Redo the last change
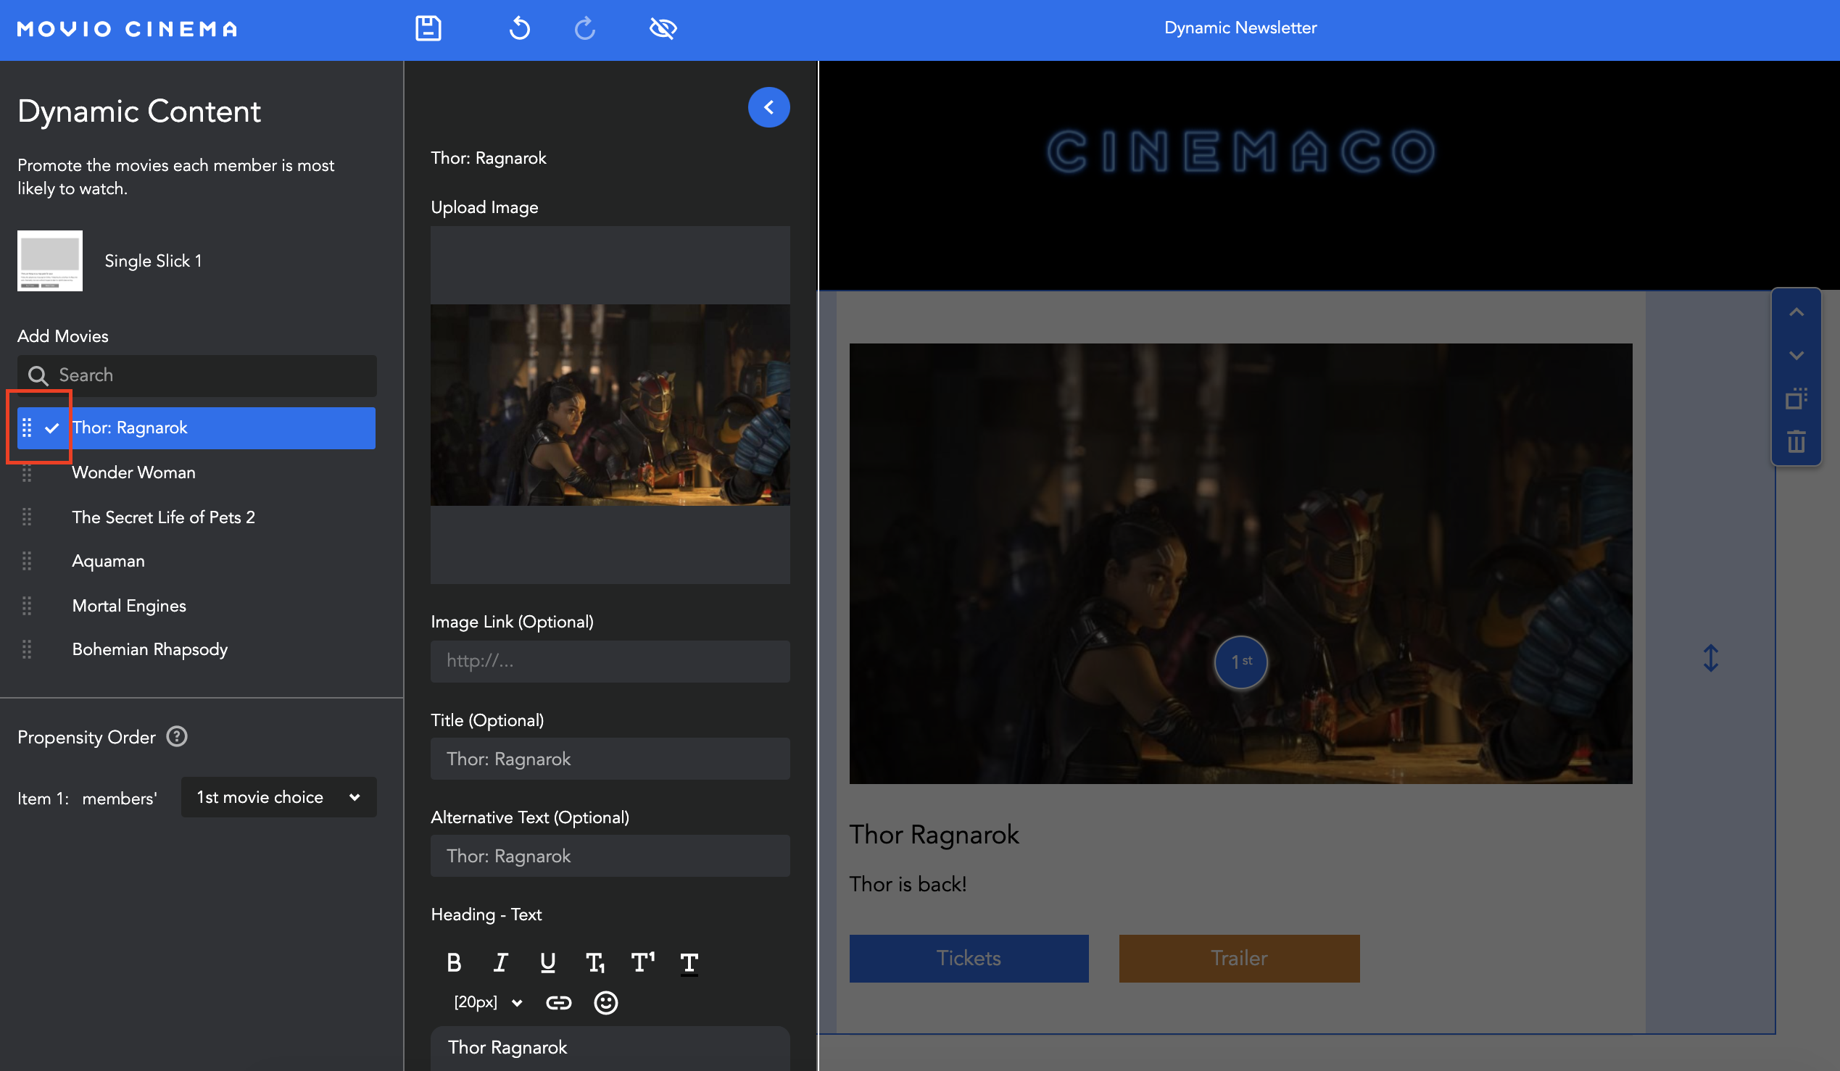 click(585, 28)
